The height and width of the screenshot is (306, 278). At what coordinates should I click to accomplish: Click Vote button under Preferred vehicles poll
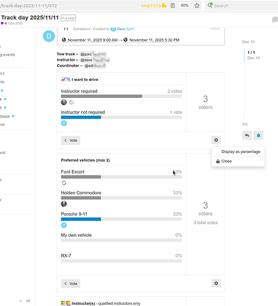[x=71, y=283]
